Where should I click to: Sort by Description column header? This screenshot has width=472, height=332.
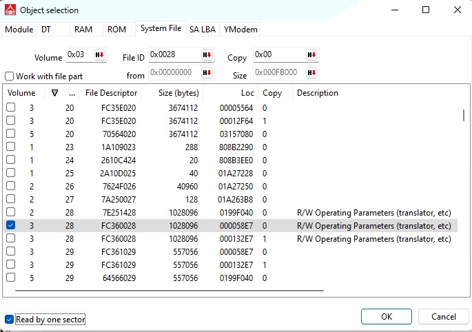[x=317, y=93]
